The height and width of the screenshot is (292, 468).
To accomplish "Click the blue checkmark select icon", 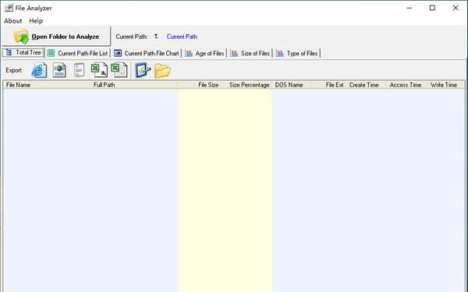I will pyautogui.click(x=143, y=70).
